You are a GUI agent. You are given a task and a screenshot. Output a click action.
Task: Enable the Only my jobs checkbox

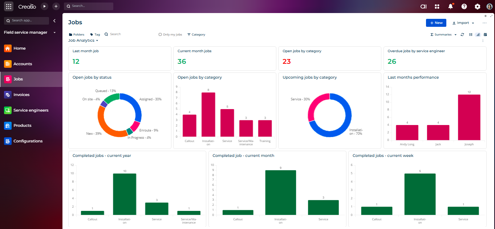tap(160, 35)
